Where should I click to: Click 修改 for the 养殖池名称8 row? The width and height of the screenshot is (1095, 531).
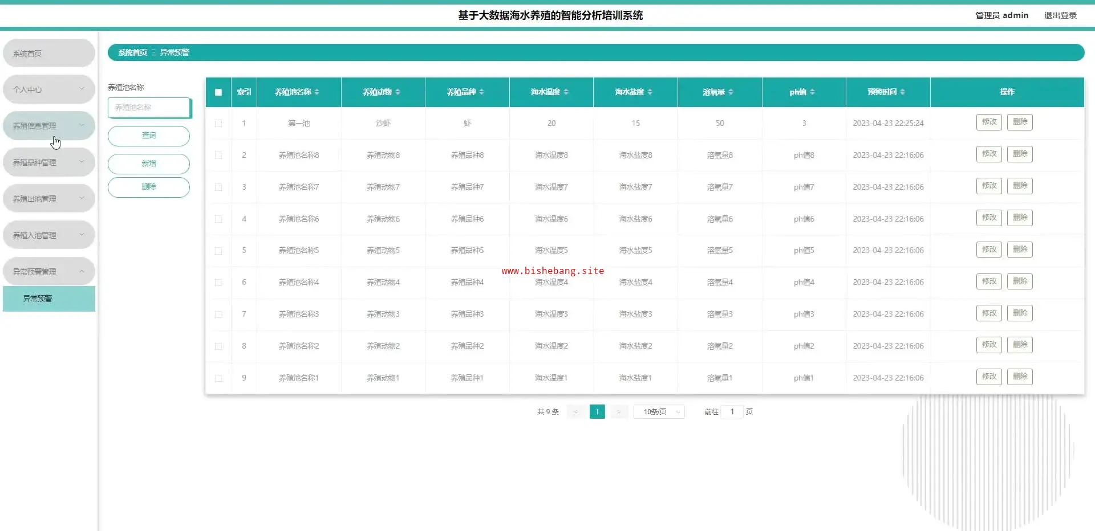pyautogui.click(x=989, y=154)
